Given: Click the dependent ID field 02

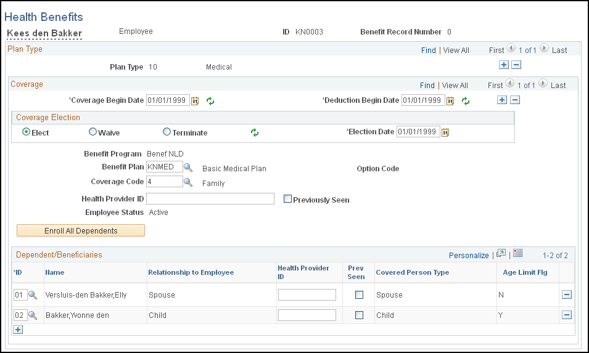Looking at the screenshot, I should pos(20,315).
